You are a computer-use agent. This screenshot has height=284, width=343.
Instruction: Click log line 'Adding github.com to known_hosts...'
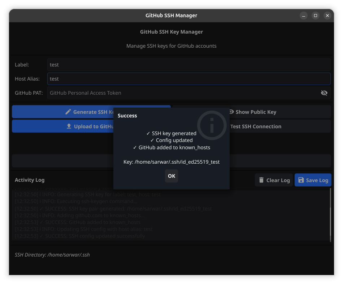(x=80, y=215)
